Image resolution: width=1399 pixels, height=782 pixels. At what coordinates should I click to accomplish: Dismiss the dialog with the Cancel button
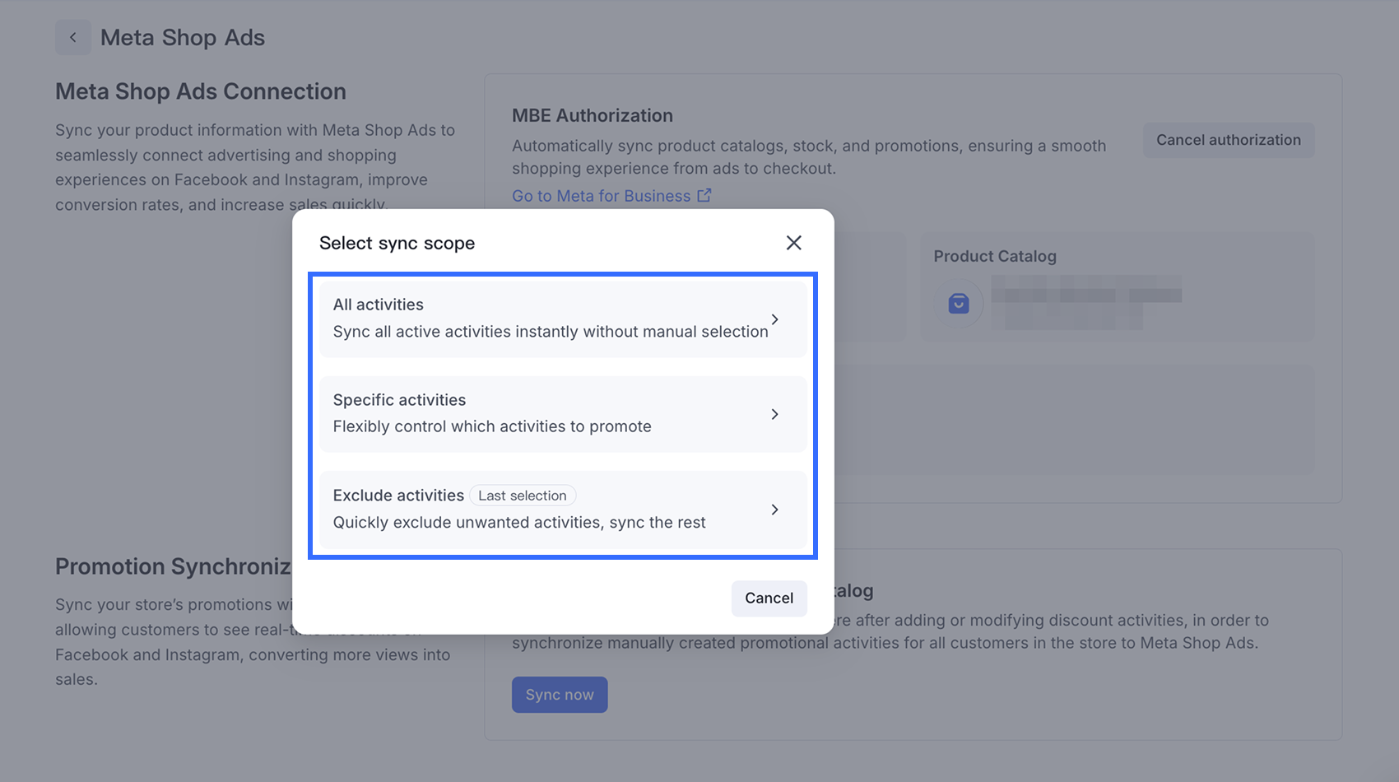769,598
